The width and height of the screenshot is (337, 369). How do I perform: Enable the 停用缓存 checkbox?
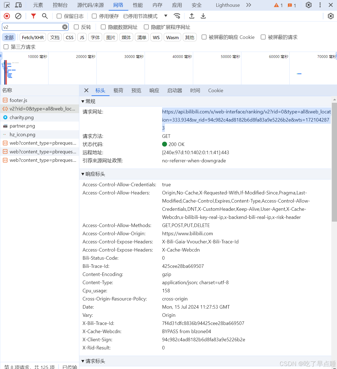pos(94,16)
